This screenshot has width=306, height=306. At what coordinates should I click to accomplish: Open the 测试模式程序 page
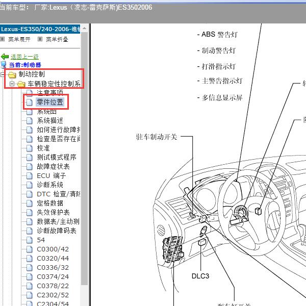57,157
